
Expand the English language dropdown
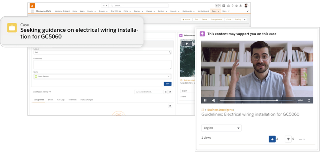221,128
